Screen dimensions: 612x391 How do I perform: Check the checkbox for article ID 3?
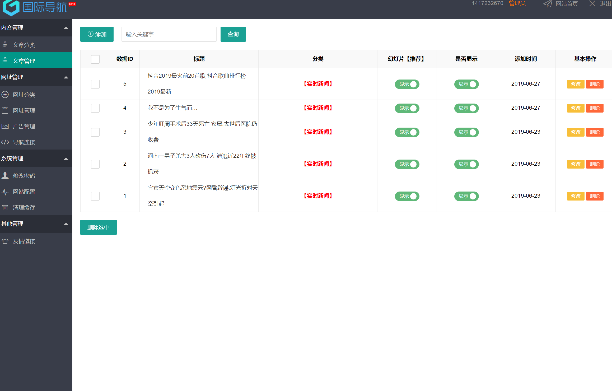[95, 132]
